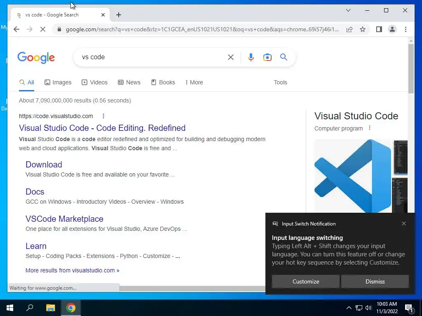Search by voice microphone icon
Viewport: 422px width, 316px height.
pyautogui.click(x=251, y=57)
